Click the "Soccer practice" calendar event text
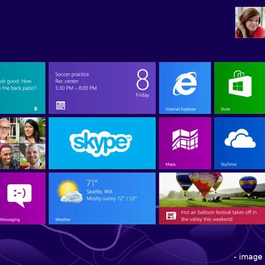 tap(72, 74)
